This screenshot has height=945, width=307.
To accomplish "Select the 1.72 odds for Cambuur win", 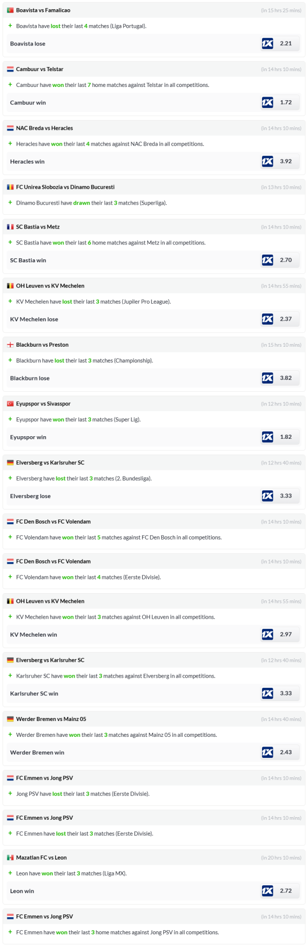I will [x=286, y=102].
